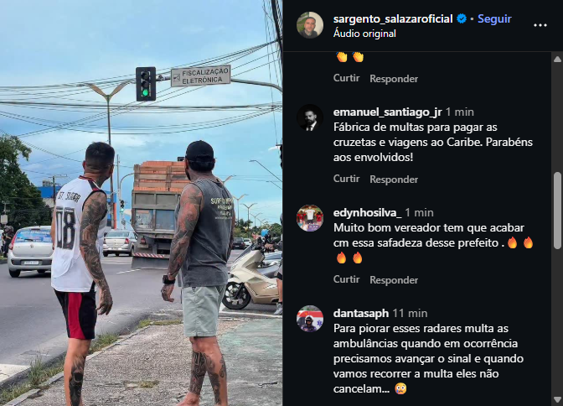Viewport: 563px width, 406px height.
Task: Click the blue verified badge icon
Action: click(x=462, y=18)
